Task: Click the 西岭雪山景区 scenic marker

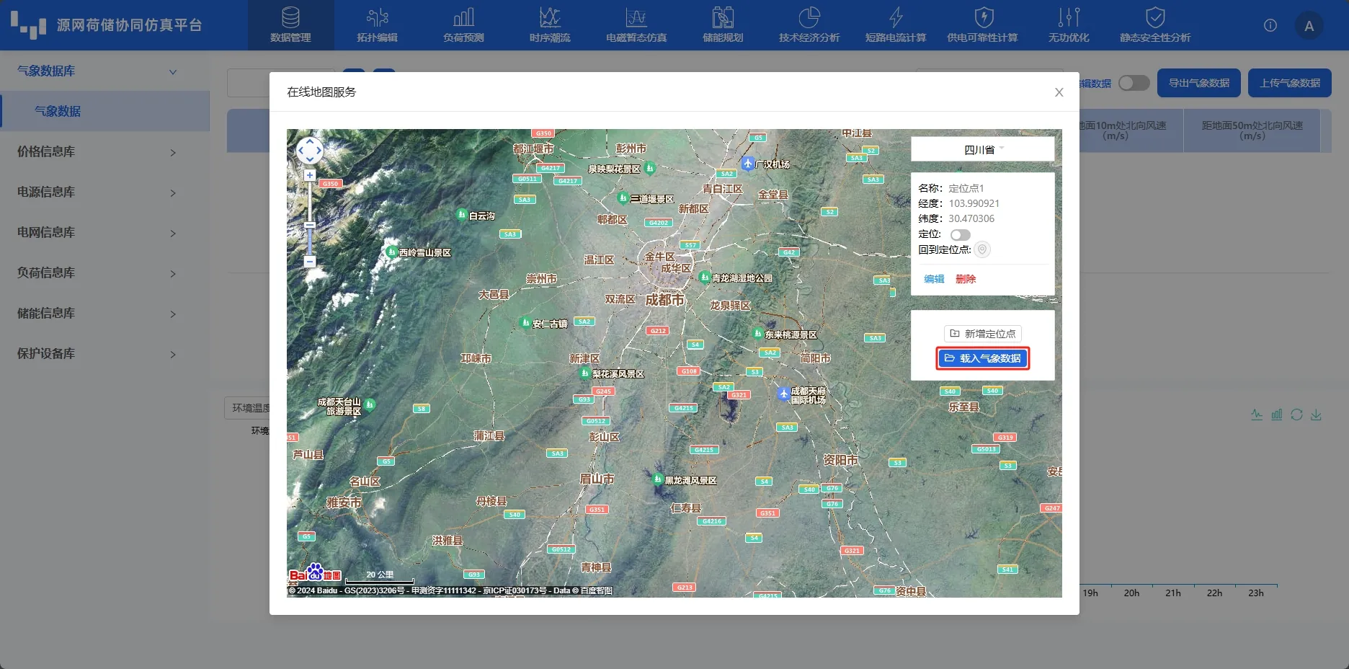Action: pos(391,252)
